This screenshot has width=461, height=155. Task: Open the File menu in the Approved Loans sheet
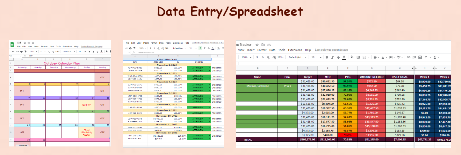point(127,43)
